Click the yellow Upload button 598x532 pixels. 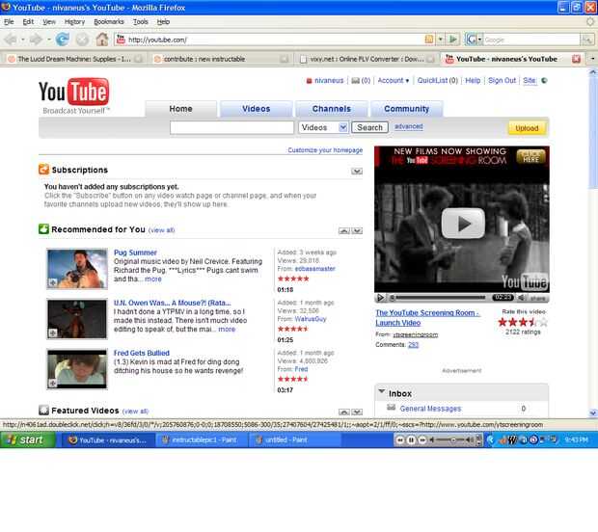tap(527, 128)
